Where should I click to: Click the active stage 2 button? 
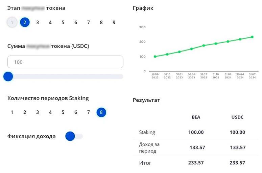[x=25, y=23]
